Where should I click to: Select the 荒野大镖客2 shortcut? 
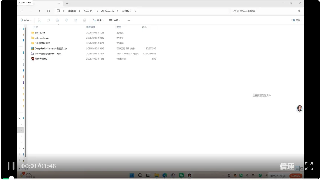pyautogui.click(x=41, y=59)
